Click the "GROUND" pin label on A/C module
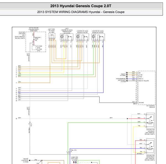The image size is (166, 164). coord(141,103)
